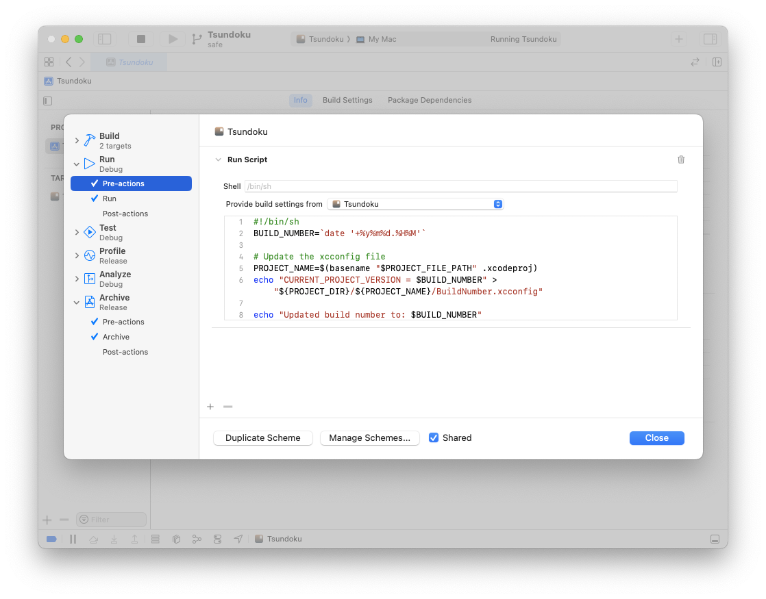Select the Archive action under Archive

click(x=116, y=337)
